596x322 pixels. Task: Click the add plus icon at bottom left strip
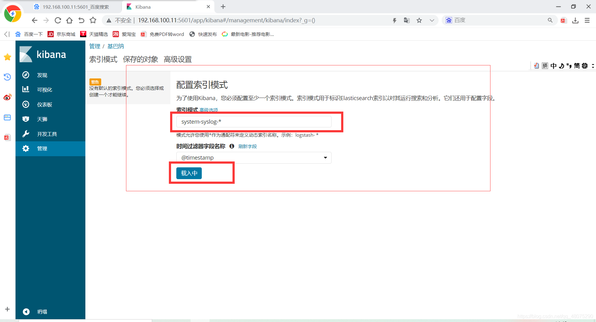pyautogui.click(x=7, y=309)
